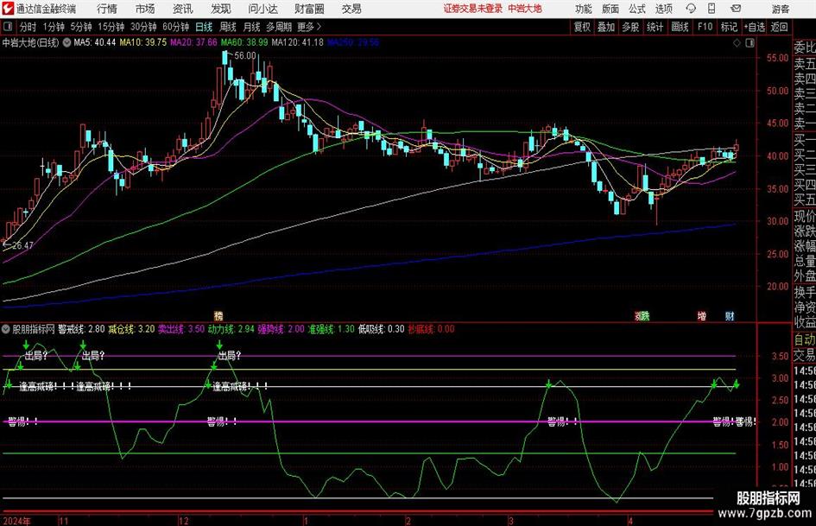Switch to the 1分钟 period tab
The height and width of the screenshot is (526, 816).
(x=54, y=27)
